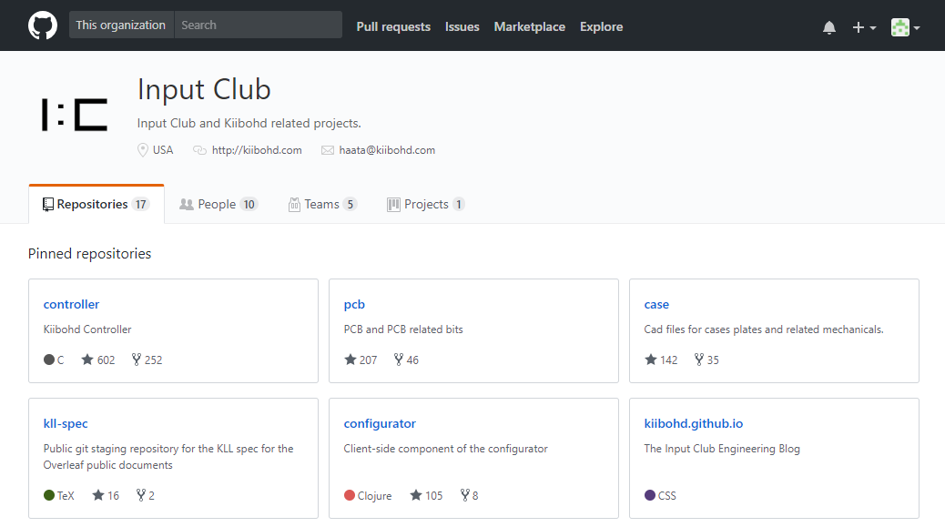Click the pcb repository star icon

coord(351,360)
